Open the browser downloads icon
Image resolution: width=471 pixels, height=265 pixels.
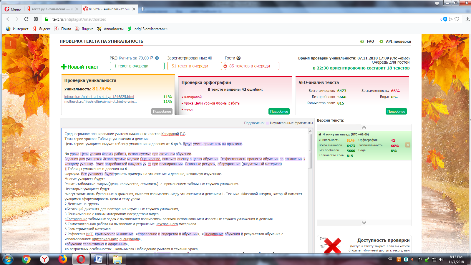point(467,19)
